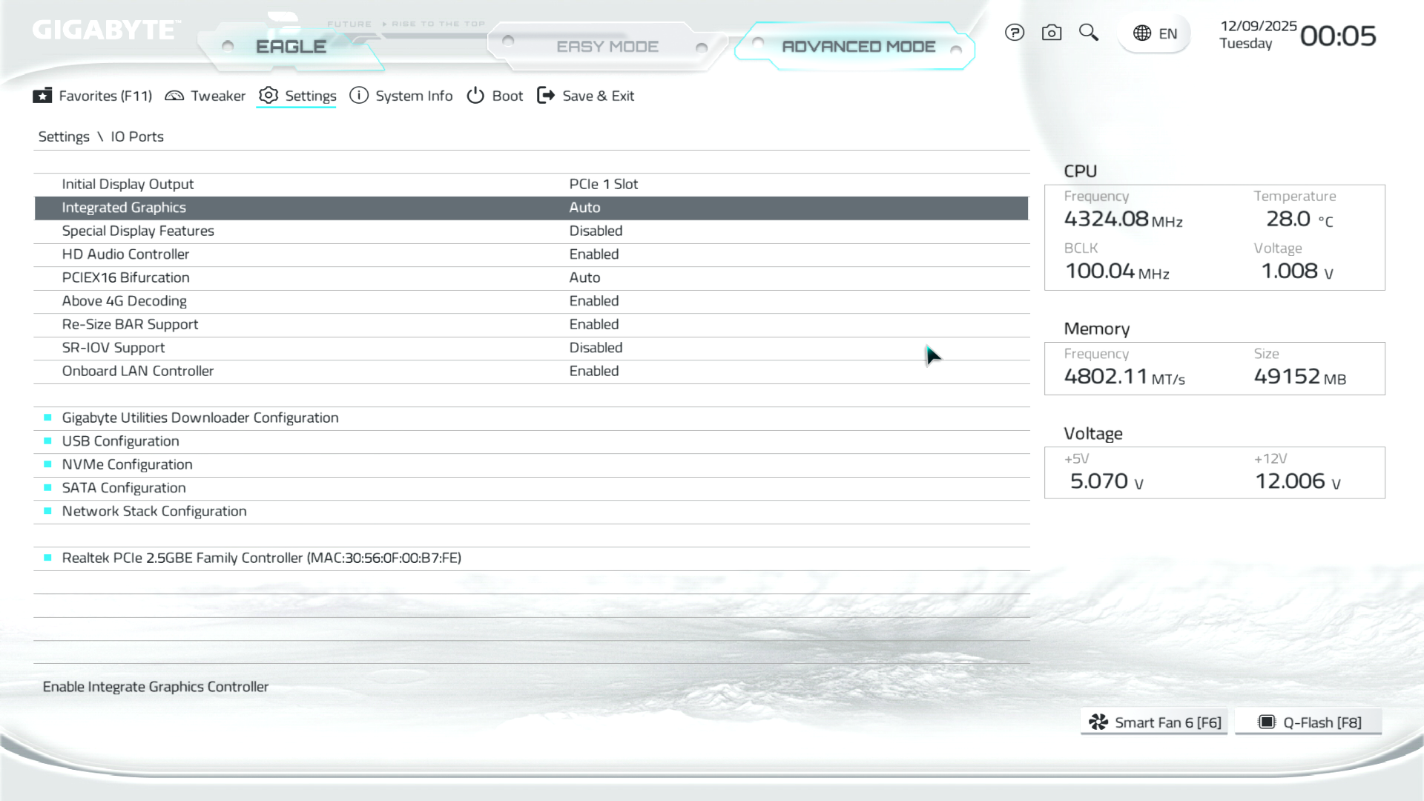Image resolution: width=1424 pixels, height=801 pixels.
Task: Open Realtek PCIe 2.5GBE Family Controller entry
Action: pyautogui.click(x=261, y=558)
